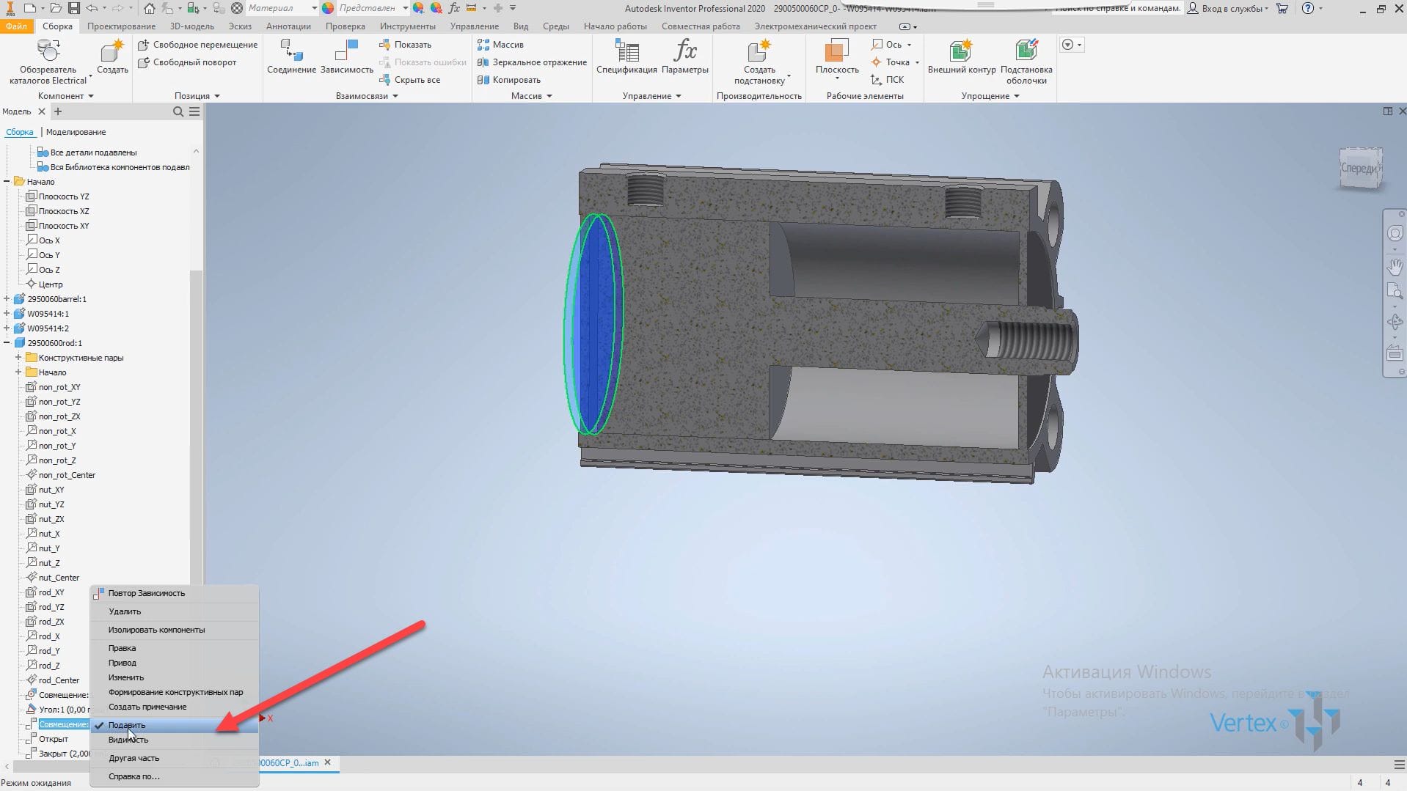The height and width of the screenshot is (791, 1407).
Task: Click the Соединение joint tool
Action: coord(291,56)
